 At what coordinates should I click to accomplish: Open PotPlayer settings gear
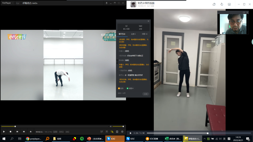click(x=122, y=132)
